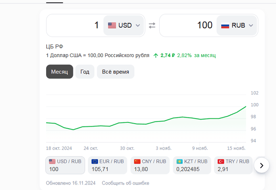276x190 pixels.
Task: Click the swap currencies arrows icon
Action: click(152, 26)
